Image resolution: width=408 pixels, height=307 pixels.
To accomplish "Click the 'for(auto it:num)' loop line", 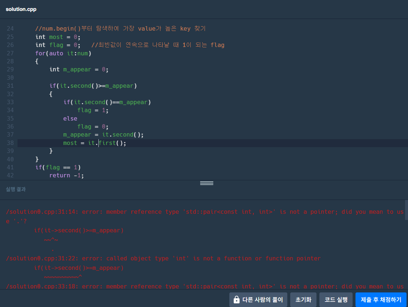I will tap(63, 53).
